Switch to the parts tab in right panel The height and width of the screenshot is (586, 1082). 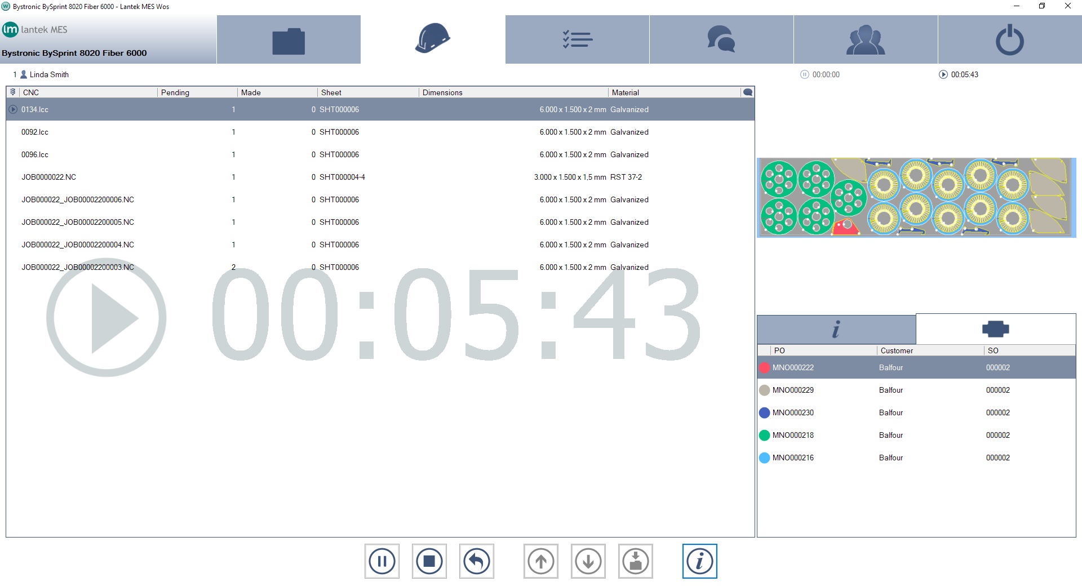click(996, 329)
